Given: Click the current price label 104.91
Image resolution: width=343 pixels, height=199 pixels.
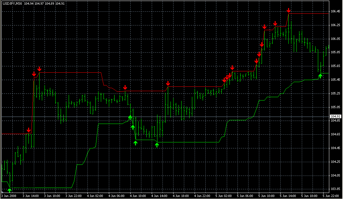Looking at the screenshot, I should 335,117.
